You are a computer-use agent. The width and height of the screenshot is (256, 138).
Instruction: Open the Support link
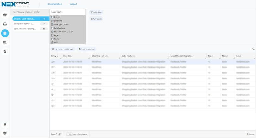pyautogui.click(x=73, y=4)
